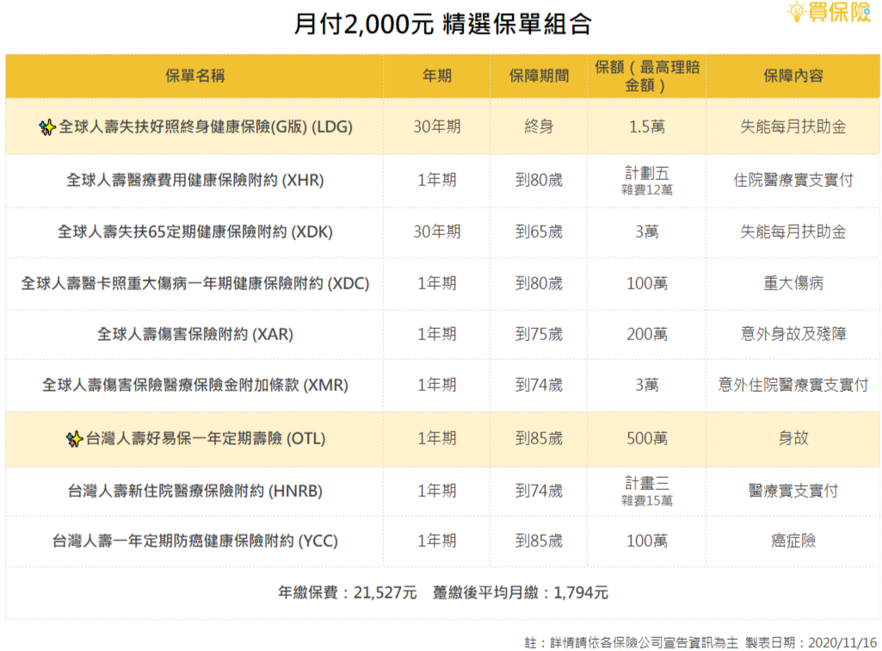Click the 身故 coverage content cell
Viewport: 882px width, 651px height.
click(x=793, y=438)
